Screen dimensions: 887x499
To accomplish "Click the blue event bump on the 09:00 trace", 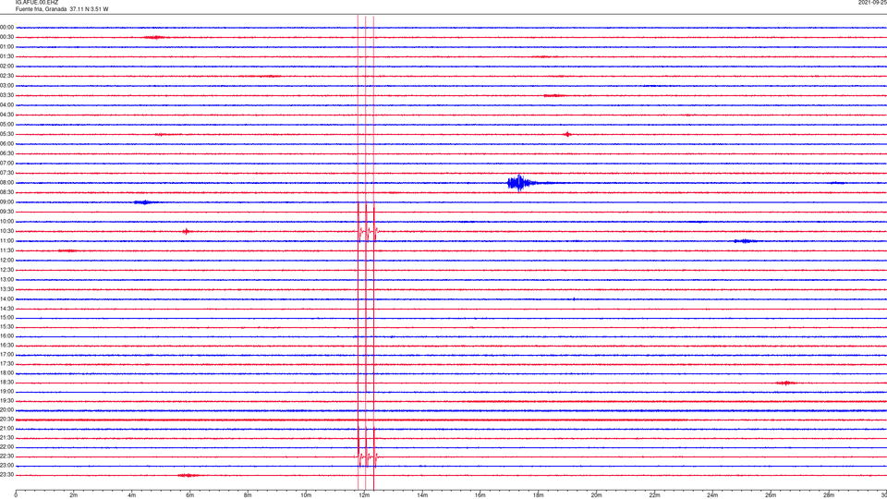I will (144, 202).
